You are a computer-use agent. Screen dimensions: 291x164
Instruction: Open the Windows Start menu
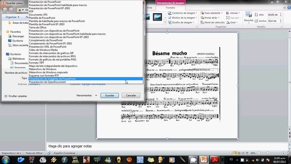6,160
